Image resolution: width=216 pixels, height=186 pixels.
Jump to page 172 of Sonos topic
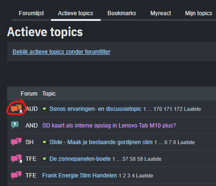178,109
